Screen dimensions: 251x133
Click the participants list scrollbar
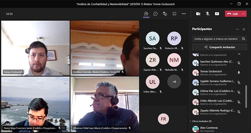click(246, 96)
